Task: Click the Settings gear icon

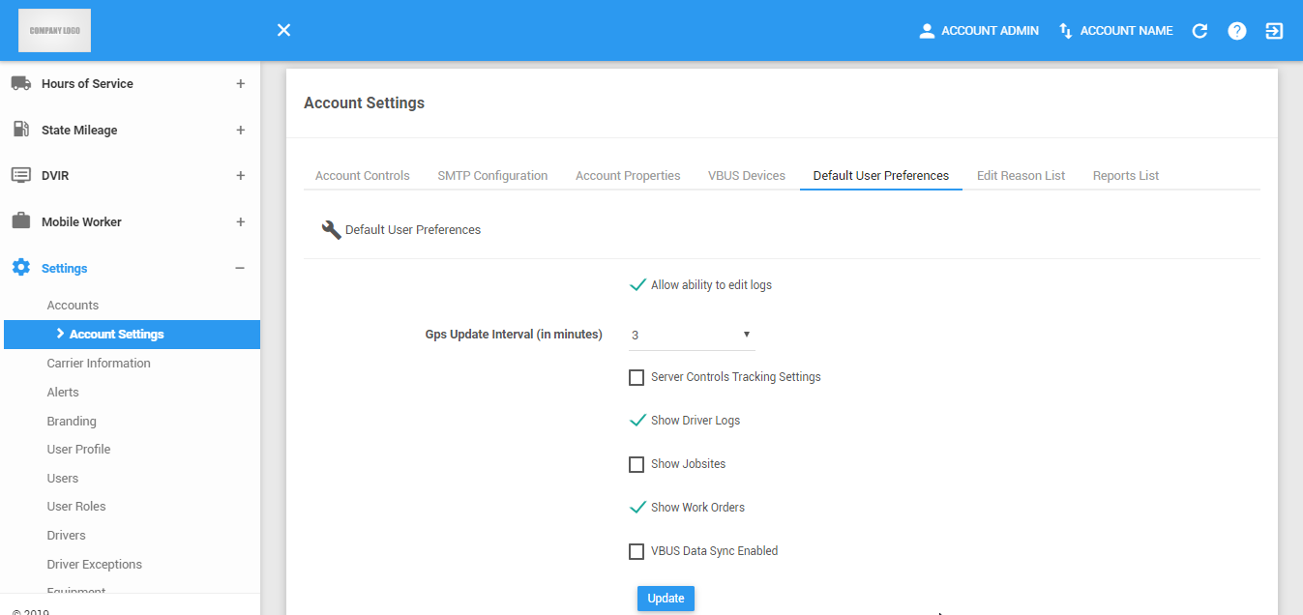Action: pos(20,268)
